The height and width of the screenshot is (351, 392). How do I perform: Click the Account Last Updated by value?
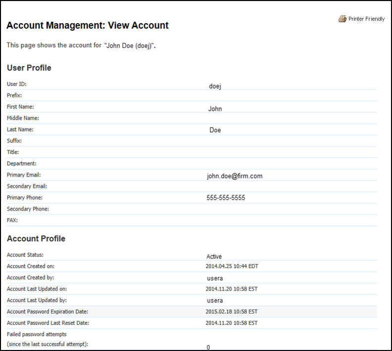pyautogui.click(x=215, y=301)
